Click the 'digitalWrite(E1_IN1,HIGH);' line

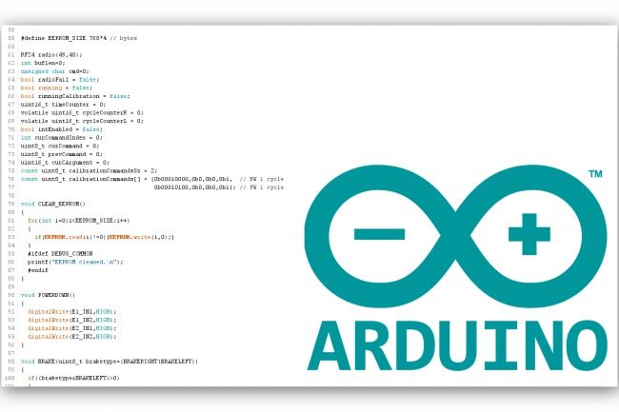[71, 311]
